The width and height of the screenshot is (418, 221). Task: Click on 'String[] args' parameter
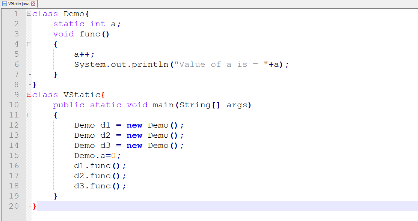(x=213, y=105)
